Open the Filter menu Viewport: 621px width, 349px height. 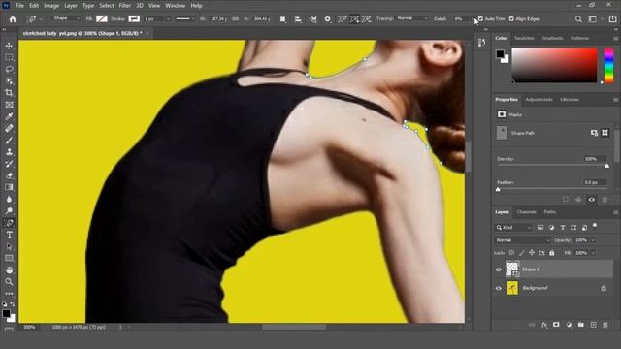125,6
